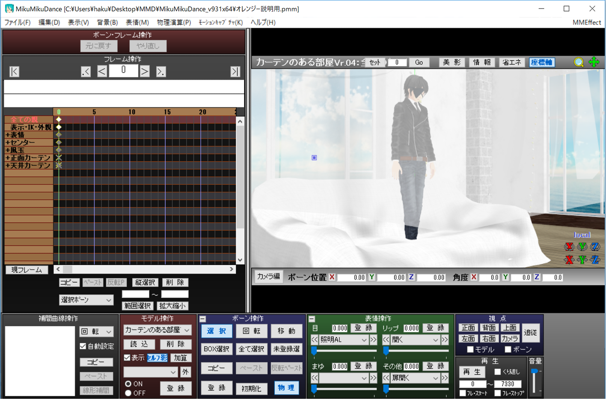
Task: Click the current frame number field
Action: 123,71
